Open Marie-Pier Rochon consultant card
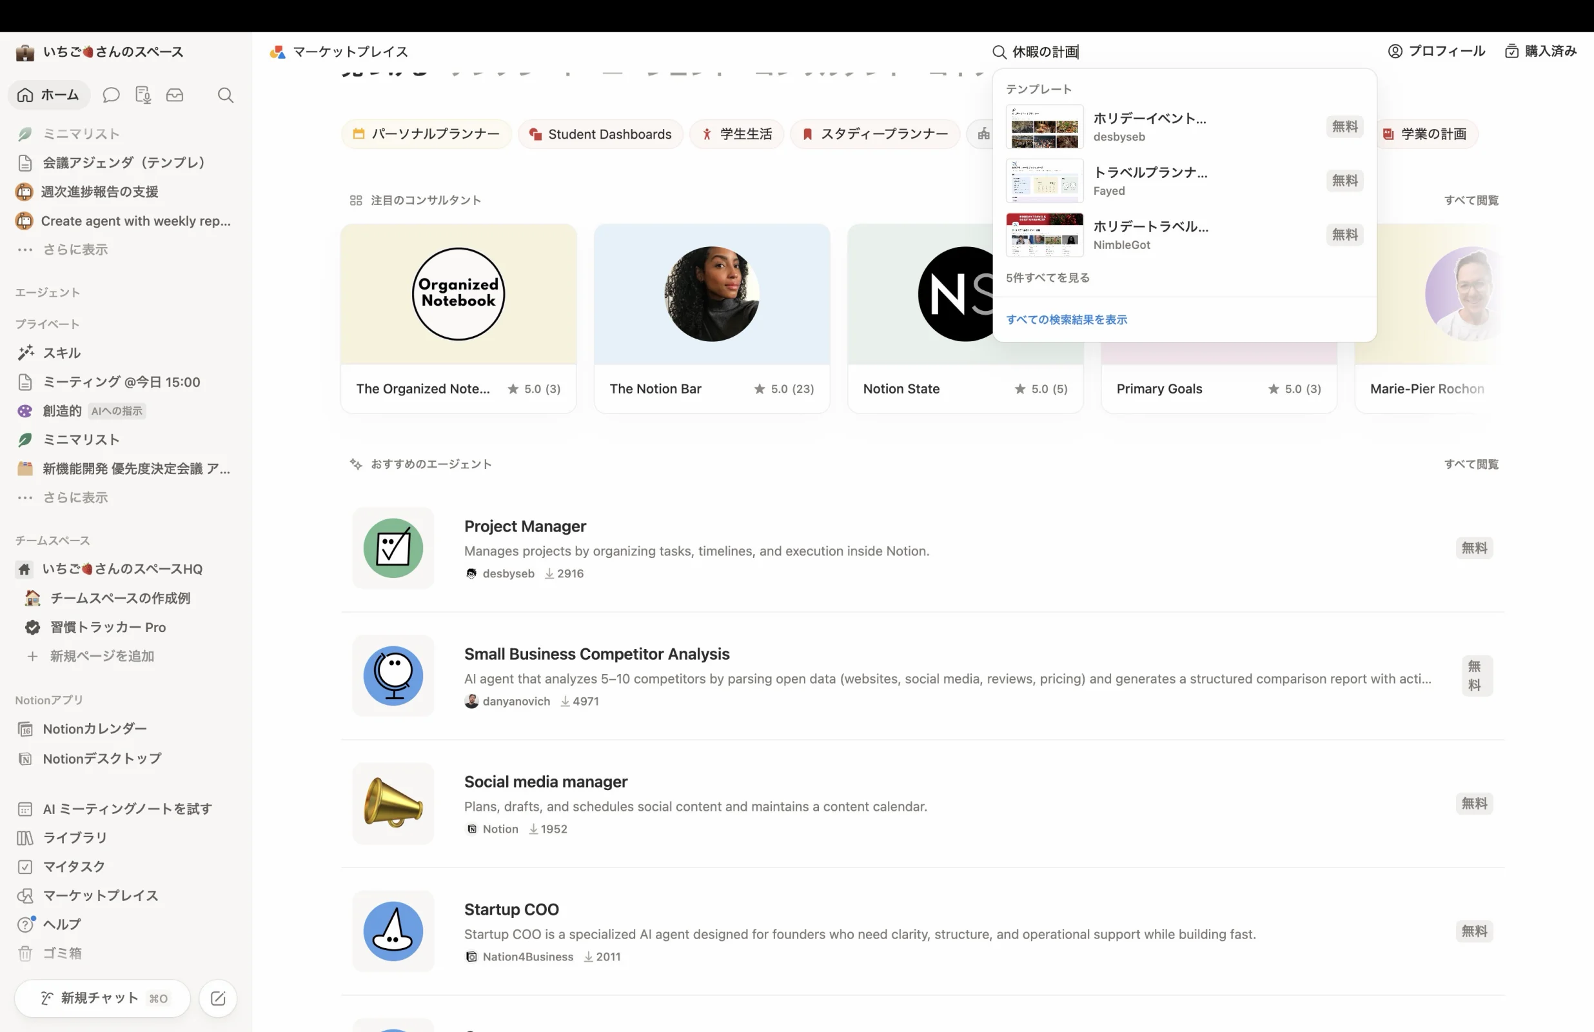This screenshot has width=1594, height=1032. coord(1430,319)
